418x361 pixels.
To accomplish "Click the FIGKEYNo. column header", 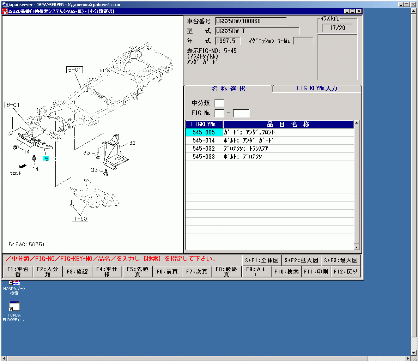I will (204, 124).
